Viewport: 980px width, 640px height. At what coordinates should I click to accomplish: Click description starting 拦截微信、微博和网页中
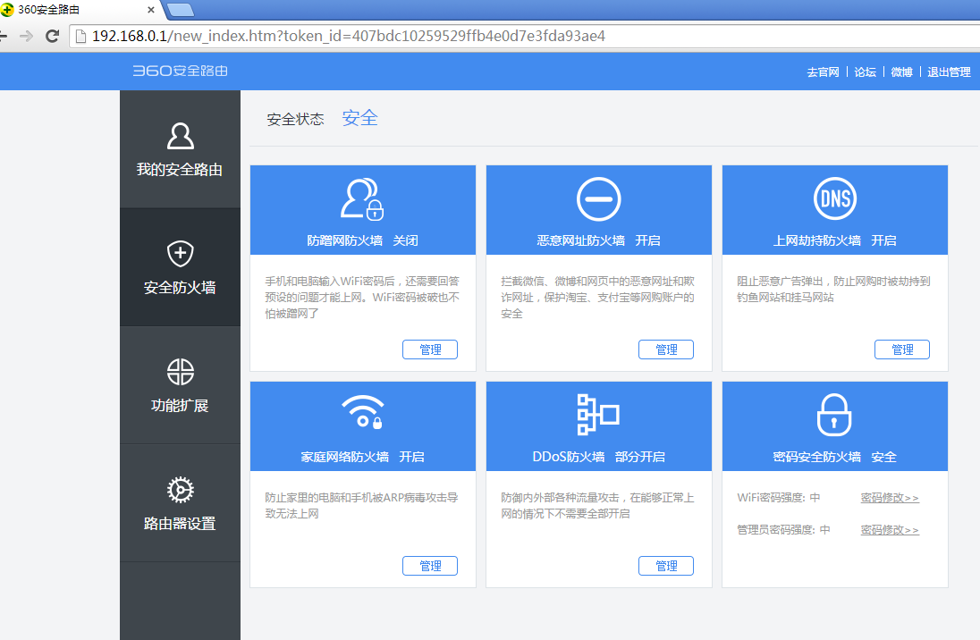(598, 298)
